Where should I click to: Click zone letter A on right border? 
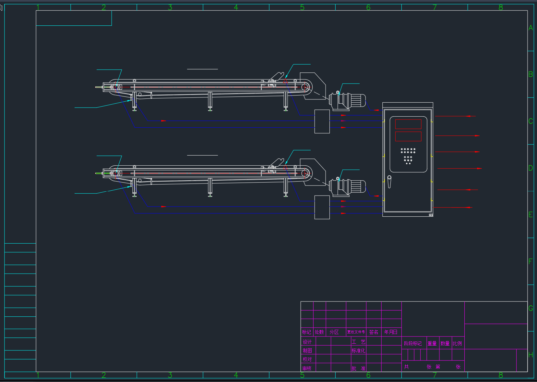tap(531, 28)
